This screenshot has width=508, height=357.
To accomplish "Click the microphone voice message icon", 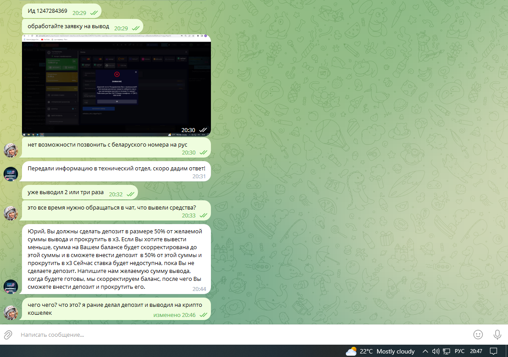I will click(x=497, y=334).
